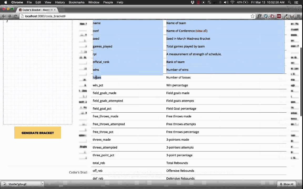The image size is (303, 189).
Task: Go forward with browser forward arrow
Action: [9, 16]
